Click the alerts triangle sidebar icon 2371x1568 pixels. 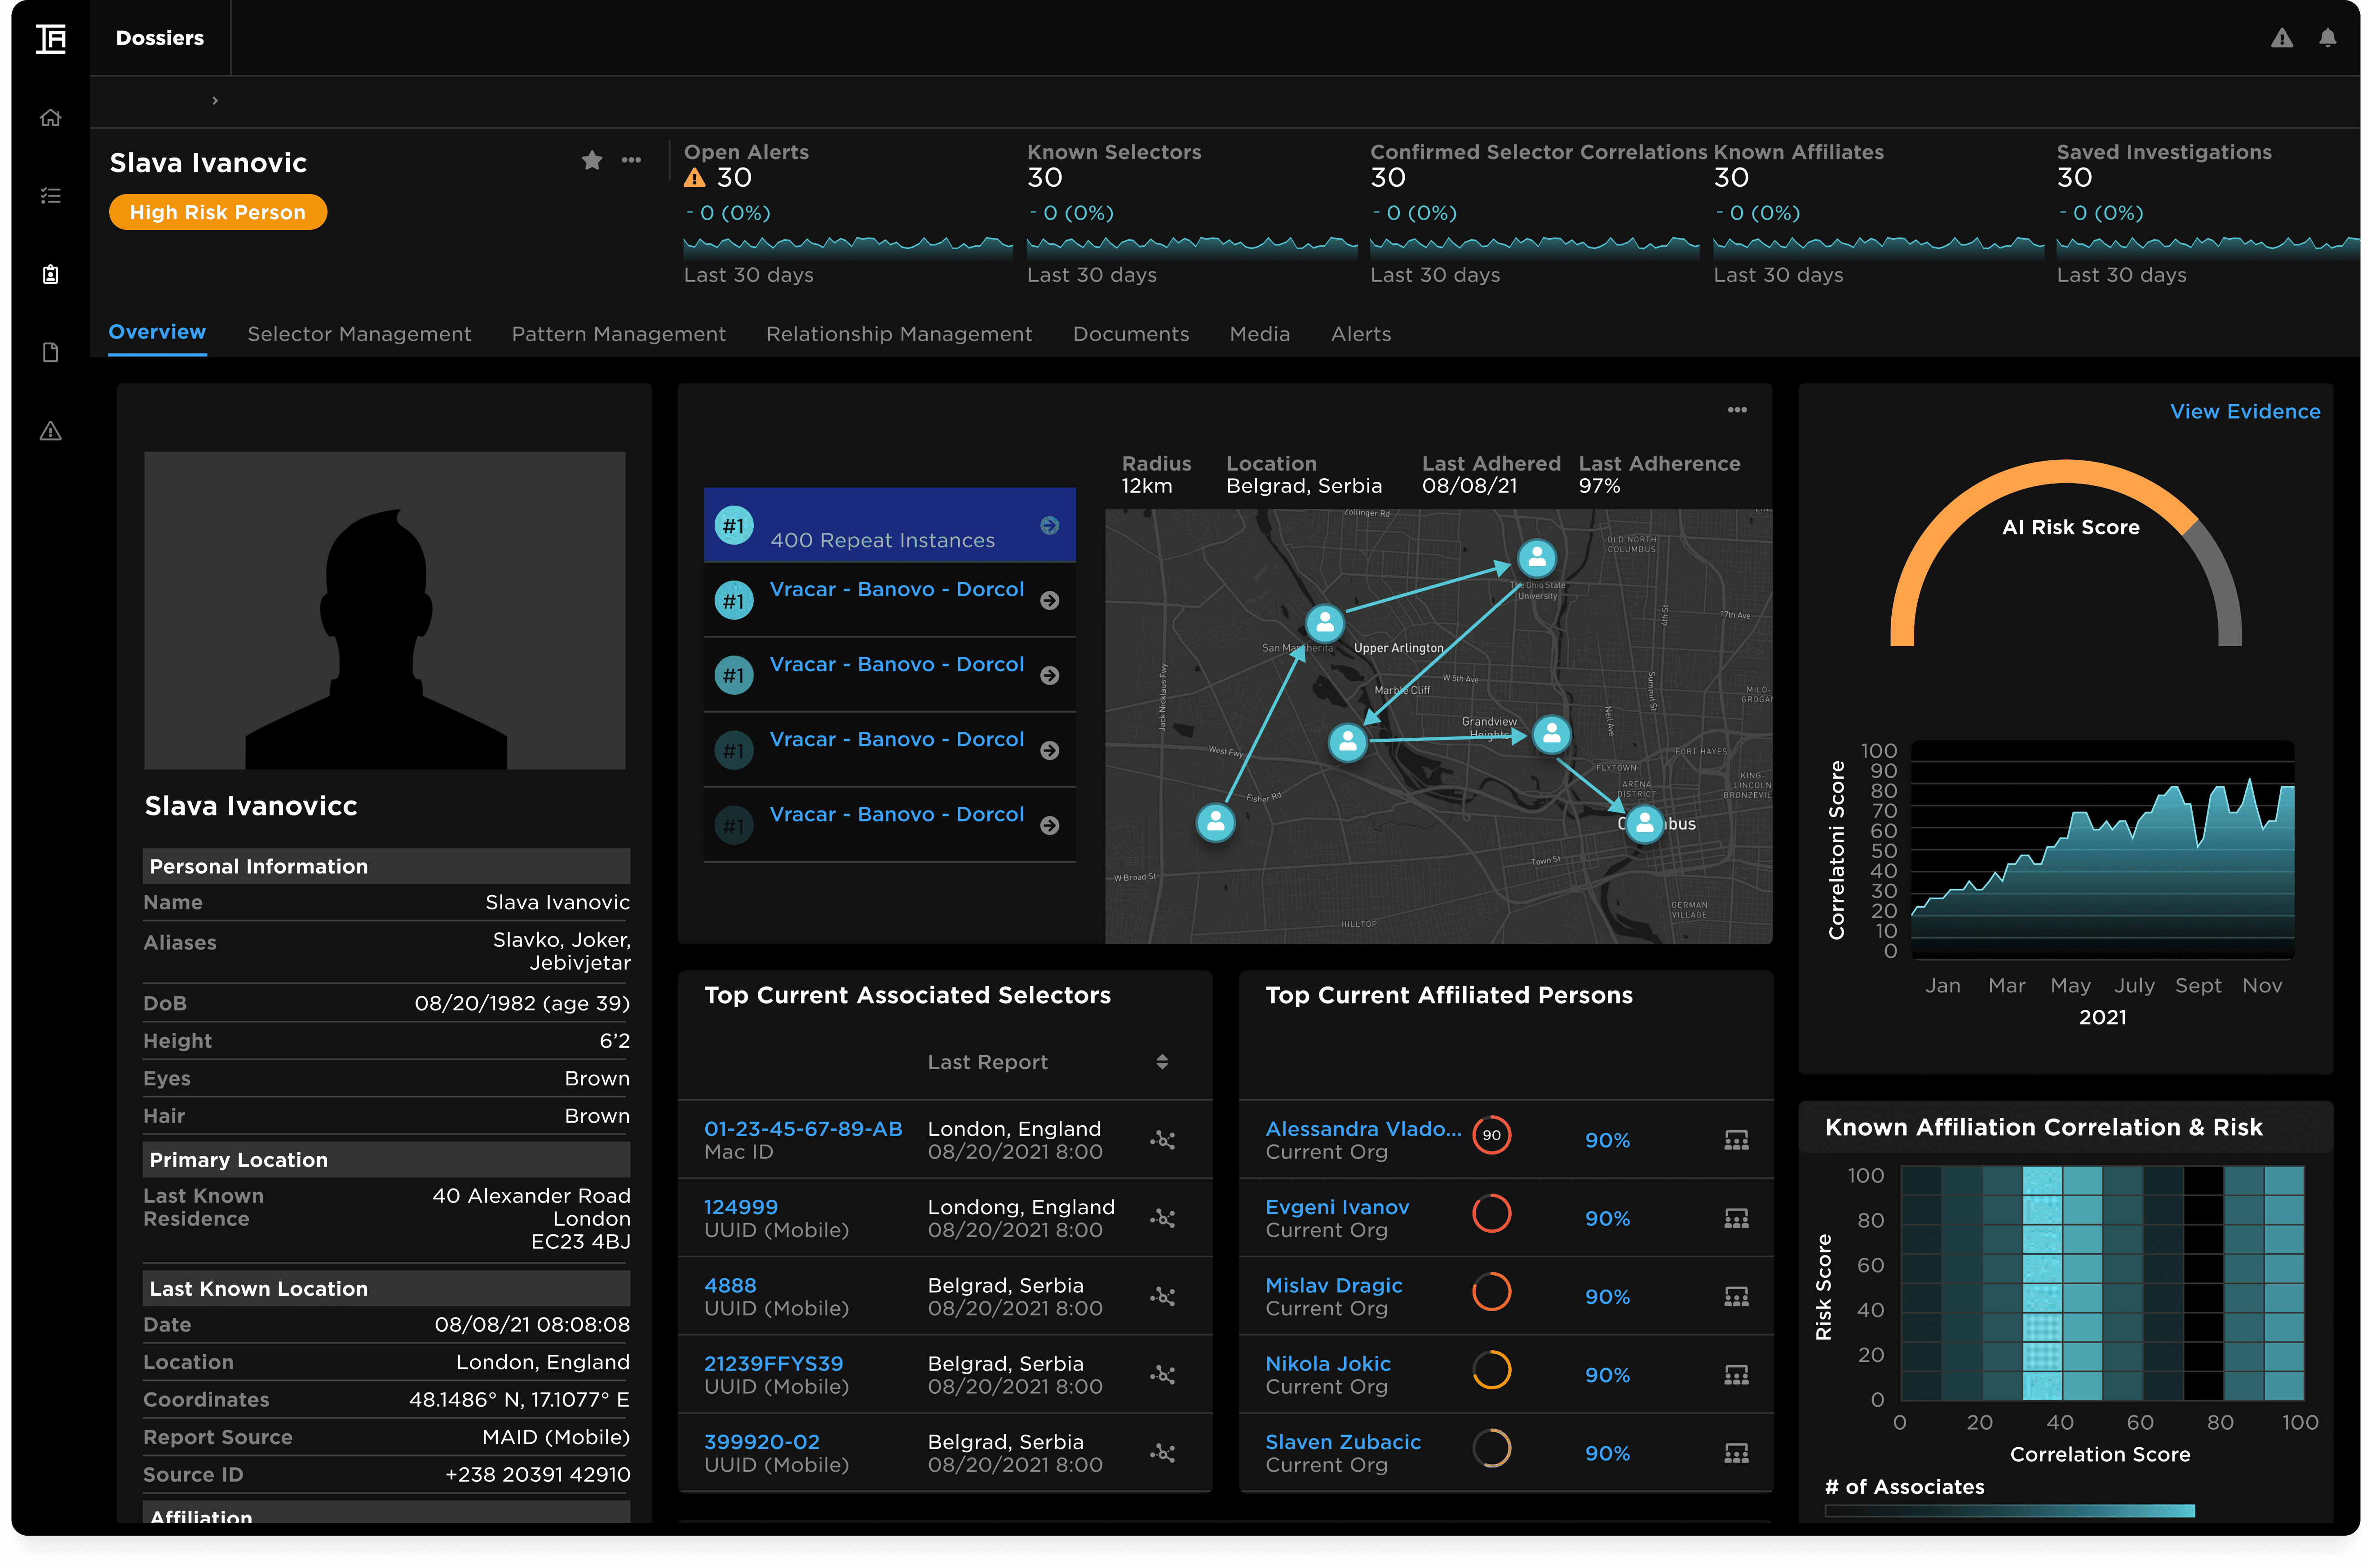click(51, 431)
